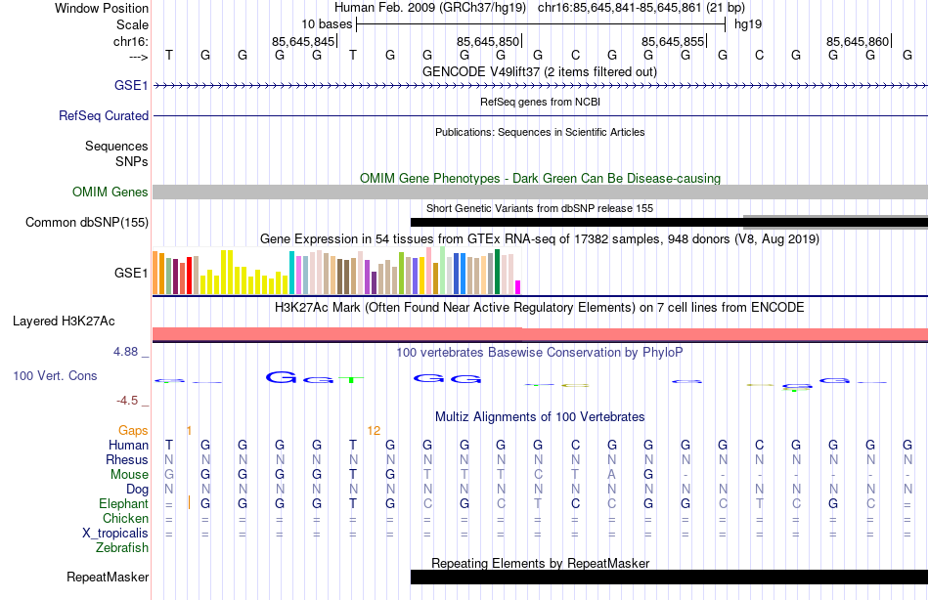929x600 pixels.
Task: Select the Dog species row label
Action: pyautogui.click(x=138, y=490)
